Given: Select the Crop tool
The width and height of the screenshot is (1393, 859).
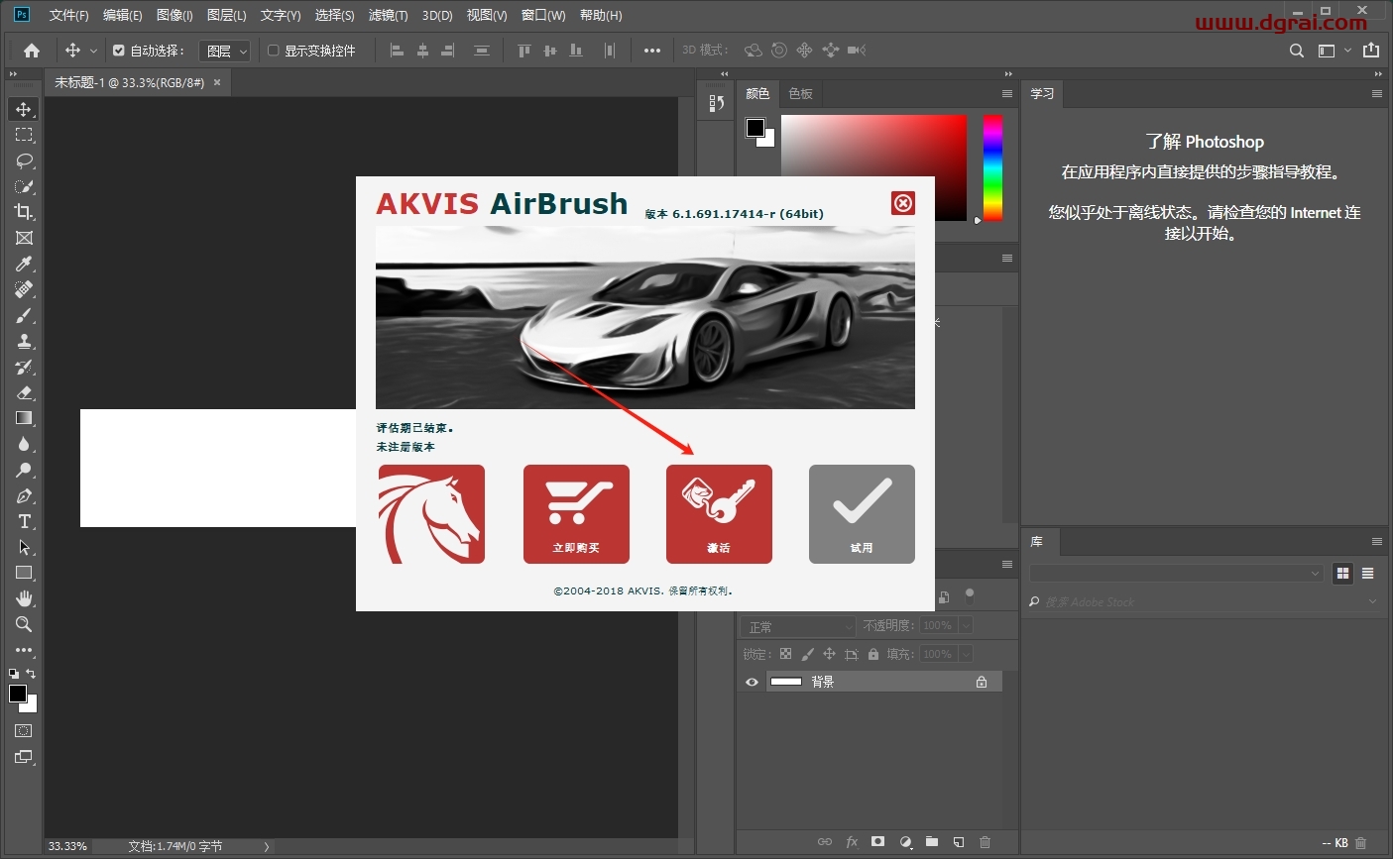Looking at the screenshot, I should pyautogui.click(x=24, y=212).
